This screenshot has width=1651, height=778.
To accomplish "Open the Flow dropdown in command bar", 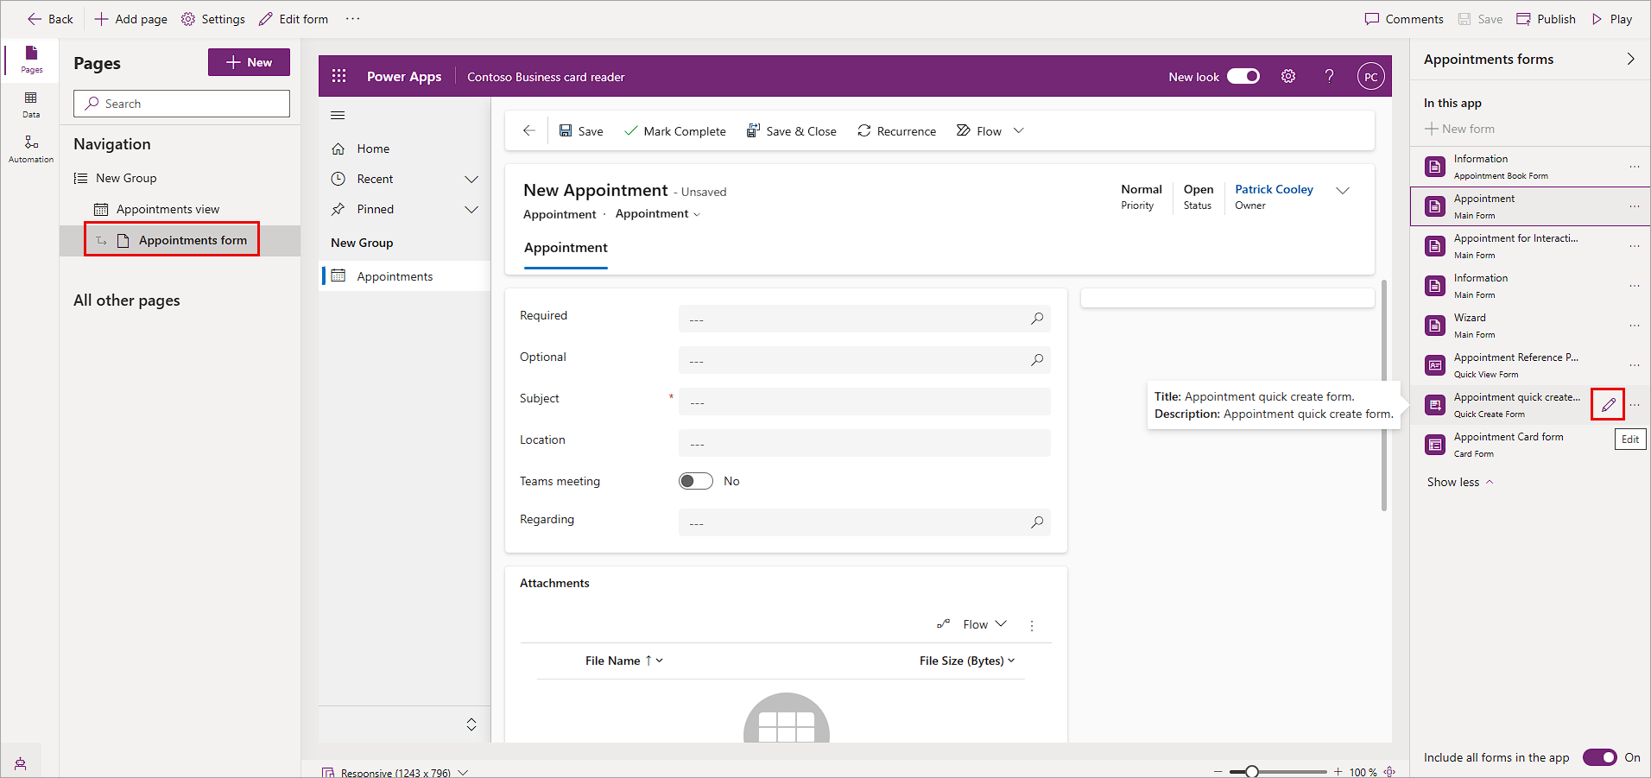I will (x=1019, y=130).
